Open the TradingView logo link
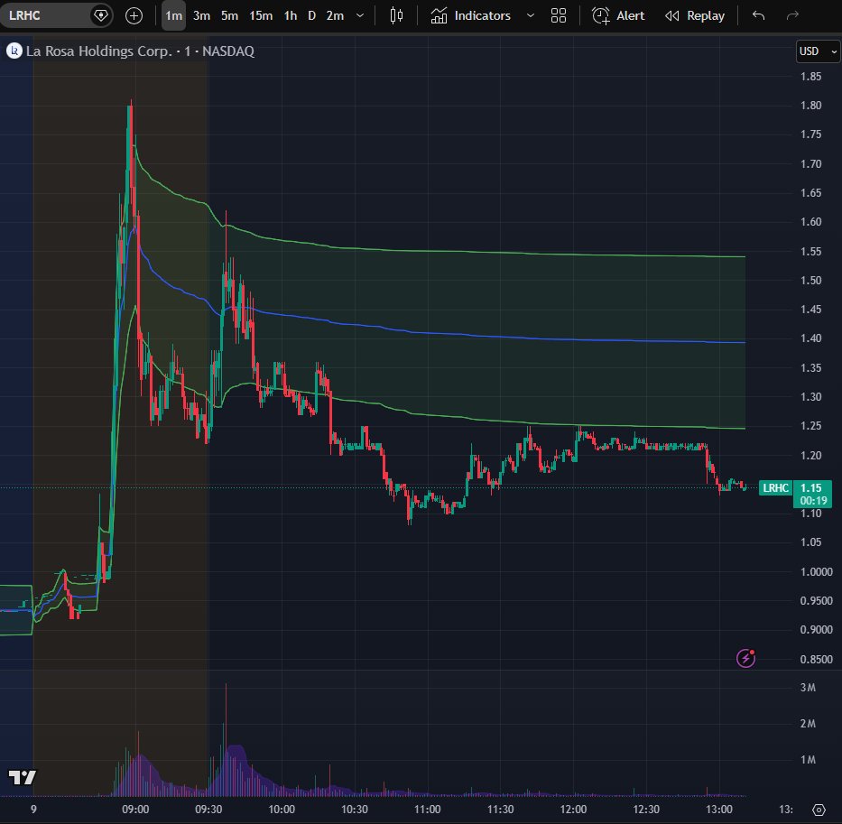 tap(22, 777)
